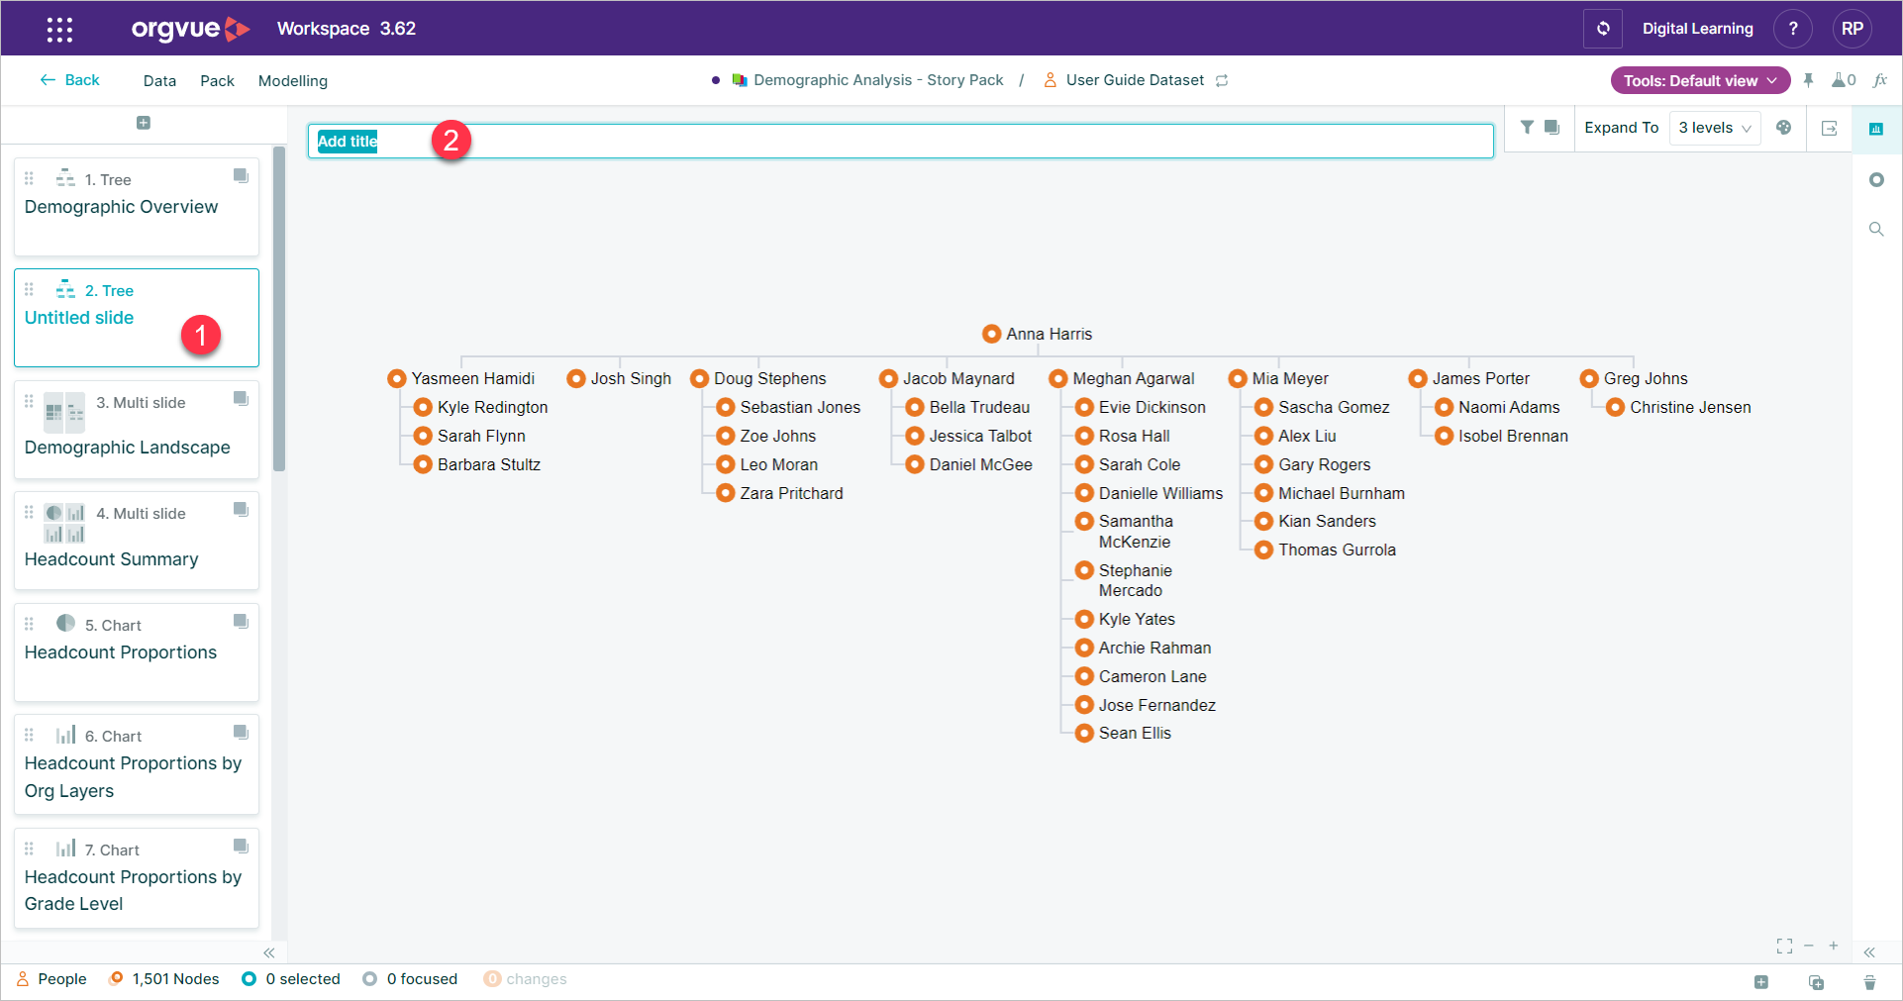Click the fx expression icon
The height and width of the screenshot is (1001, 1903).
click(1880, 80)
